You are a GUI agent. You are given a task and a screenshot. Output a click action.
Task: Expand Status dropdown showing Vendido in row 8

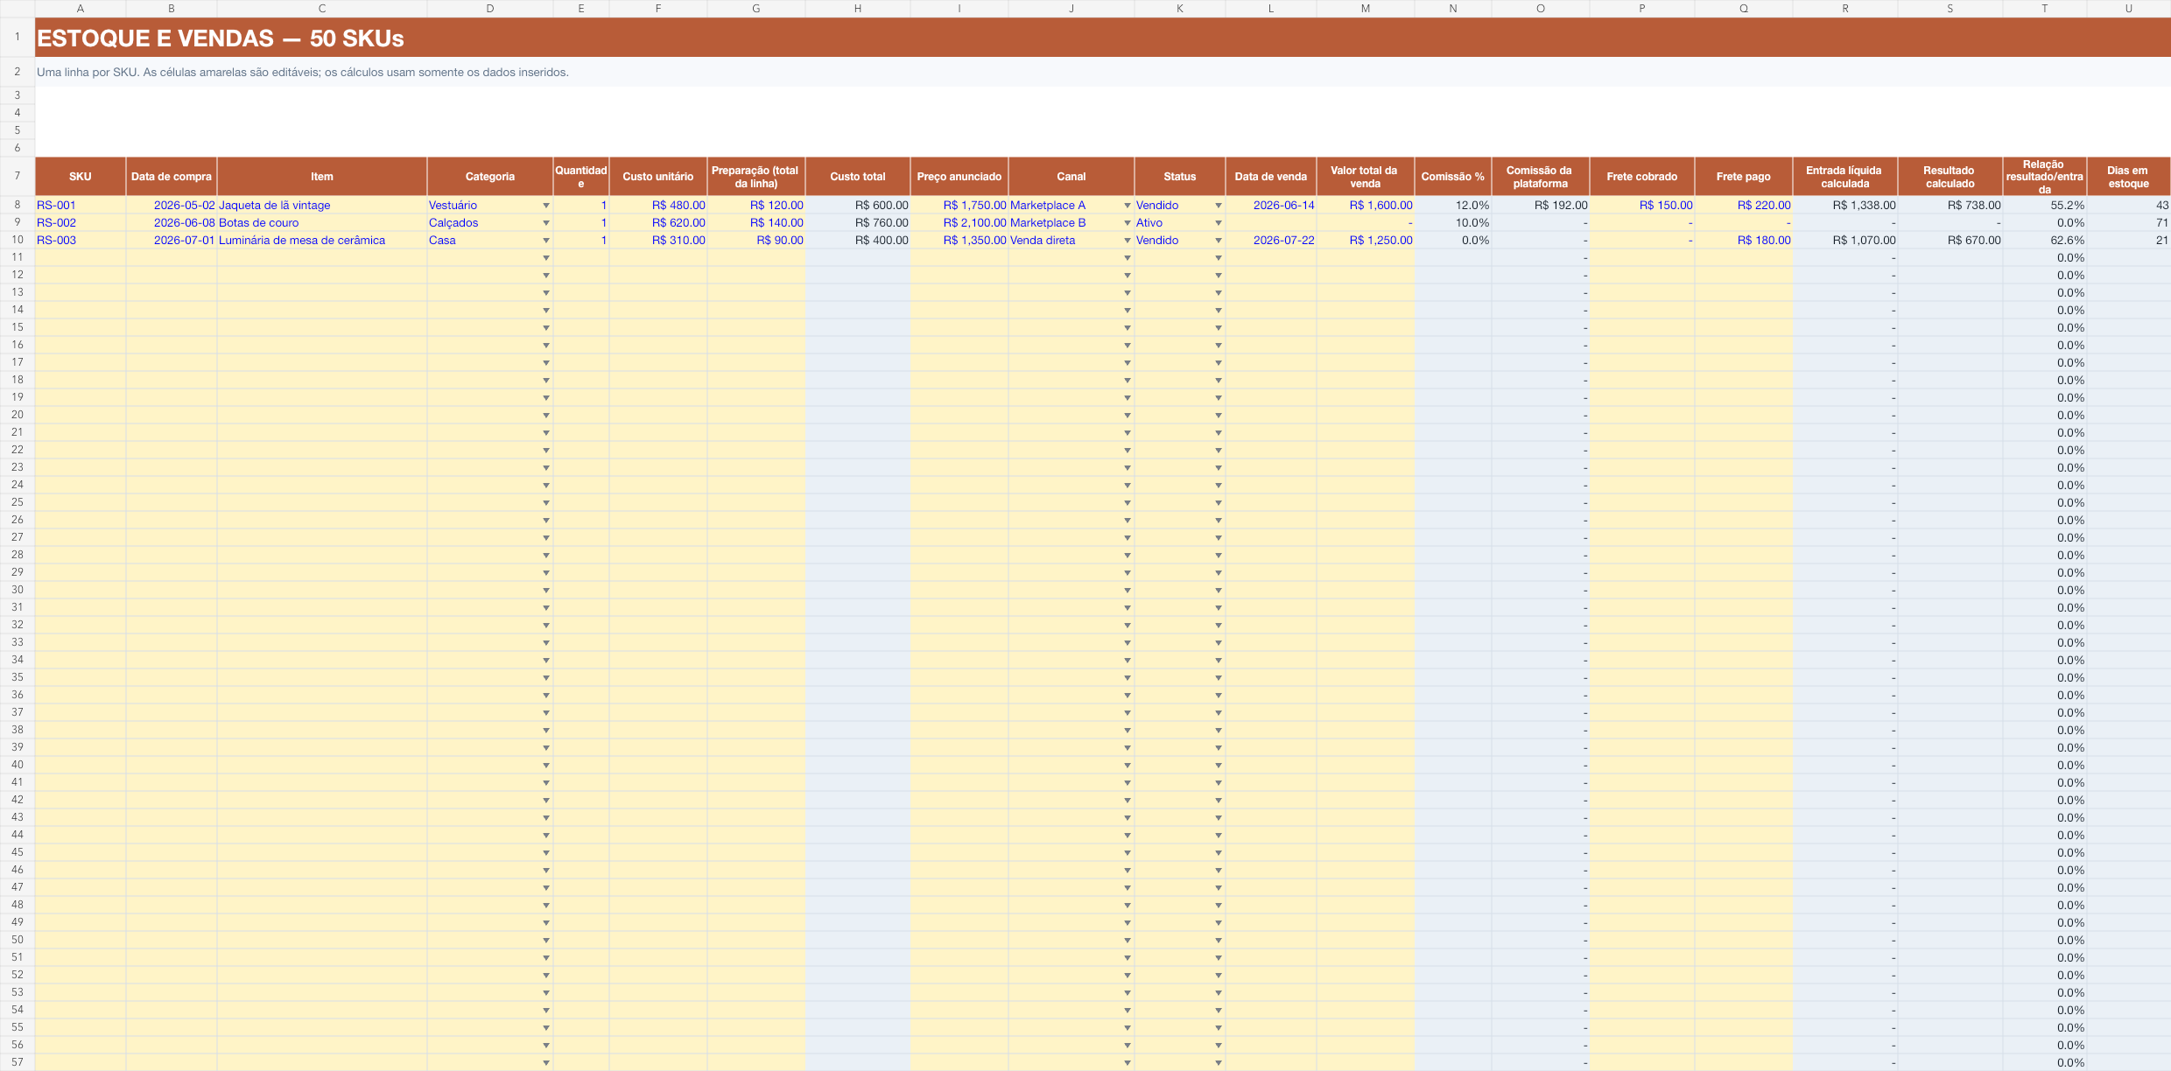coord(1219,206)
